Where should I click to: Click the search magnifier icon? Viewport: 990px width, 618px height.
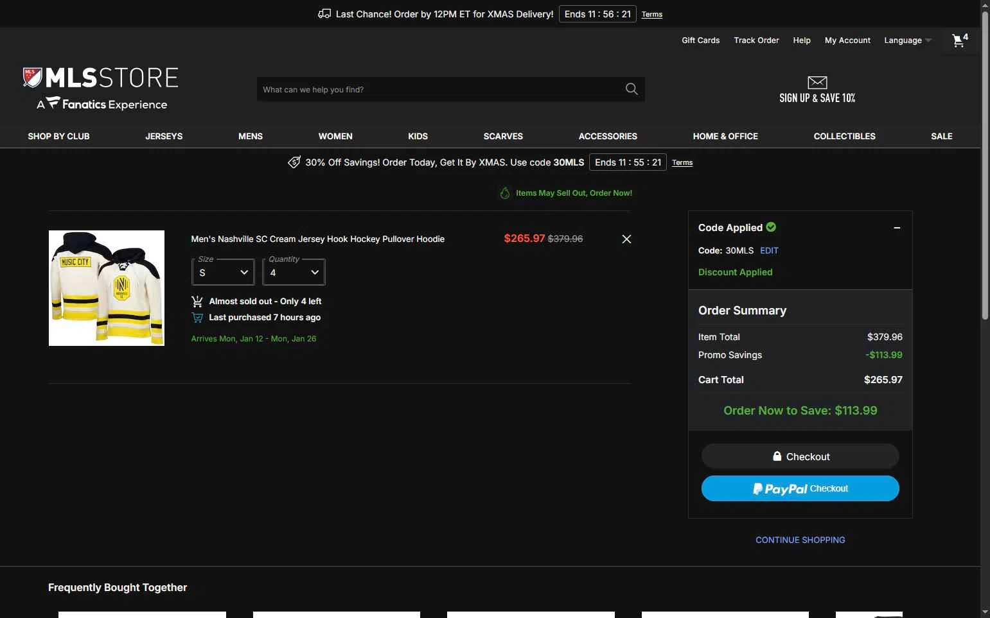(632, 89)
